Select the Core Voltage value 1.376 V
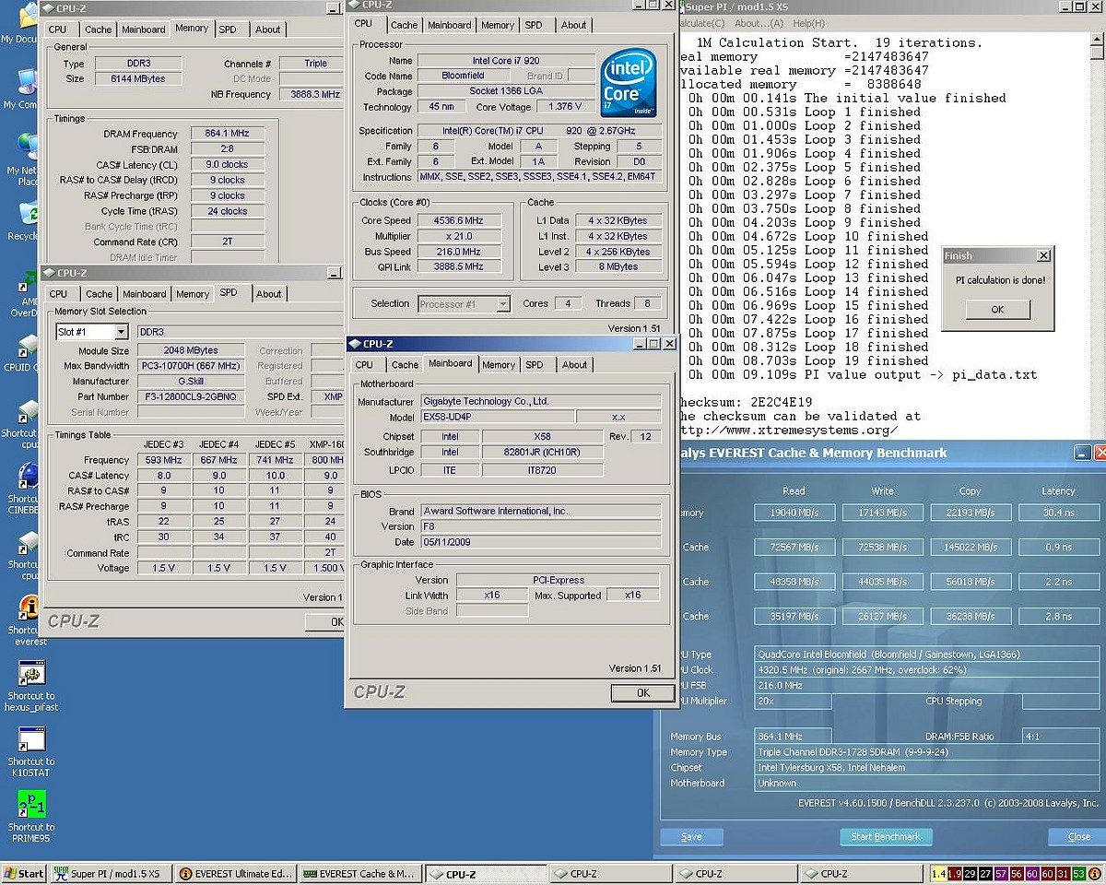 click(566, 107)
